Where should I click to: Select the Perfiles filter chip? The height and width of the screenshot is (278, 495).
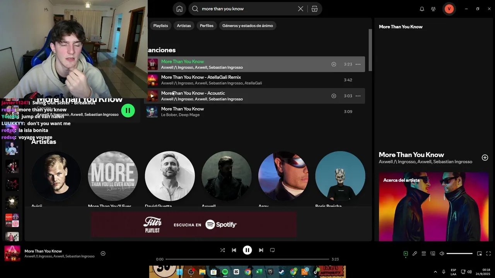click(207, 25)
